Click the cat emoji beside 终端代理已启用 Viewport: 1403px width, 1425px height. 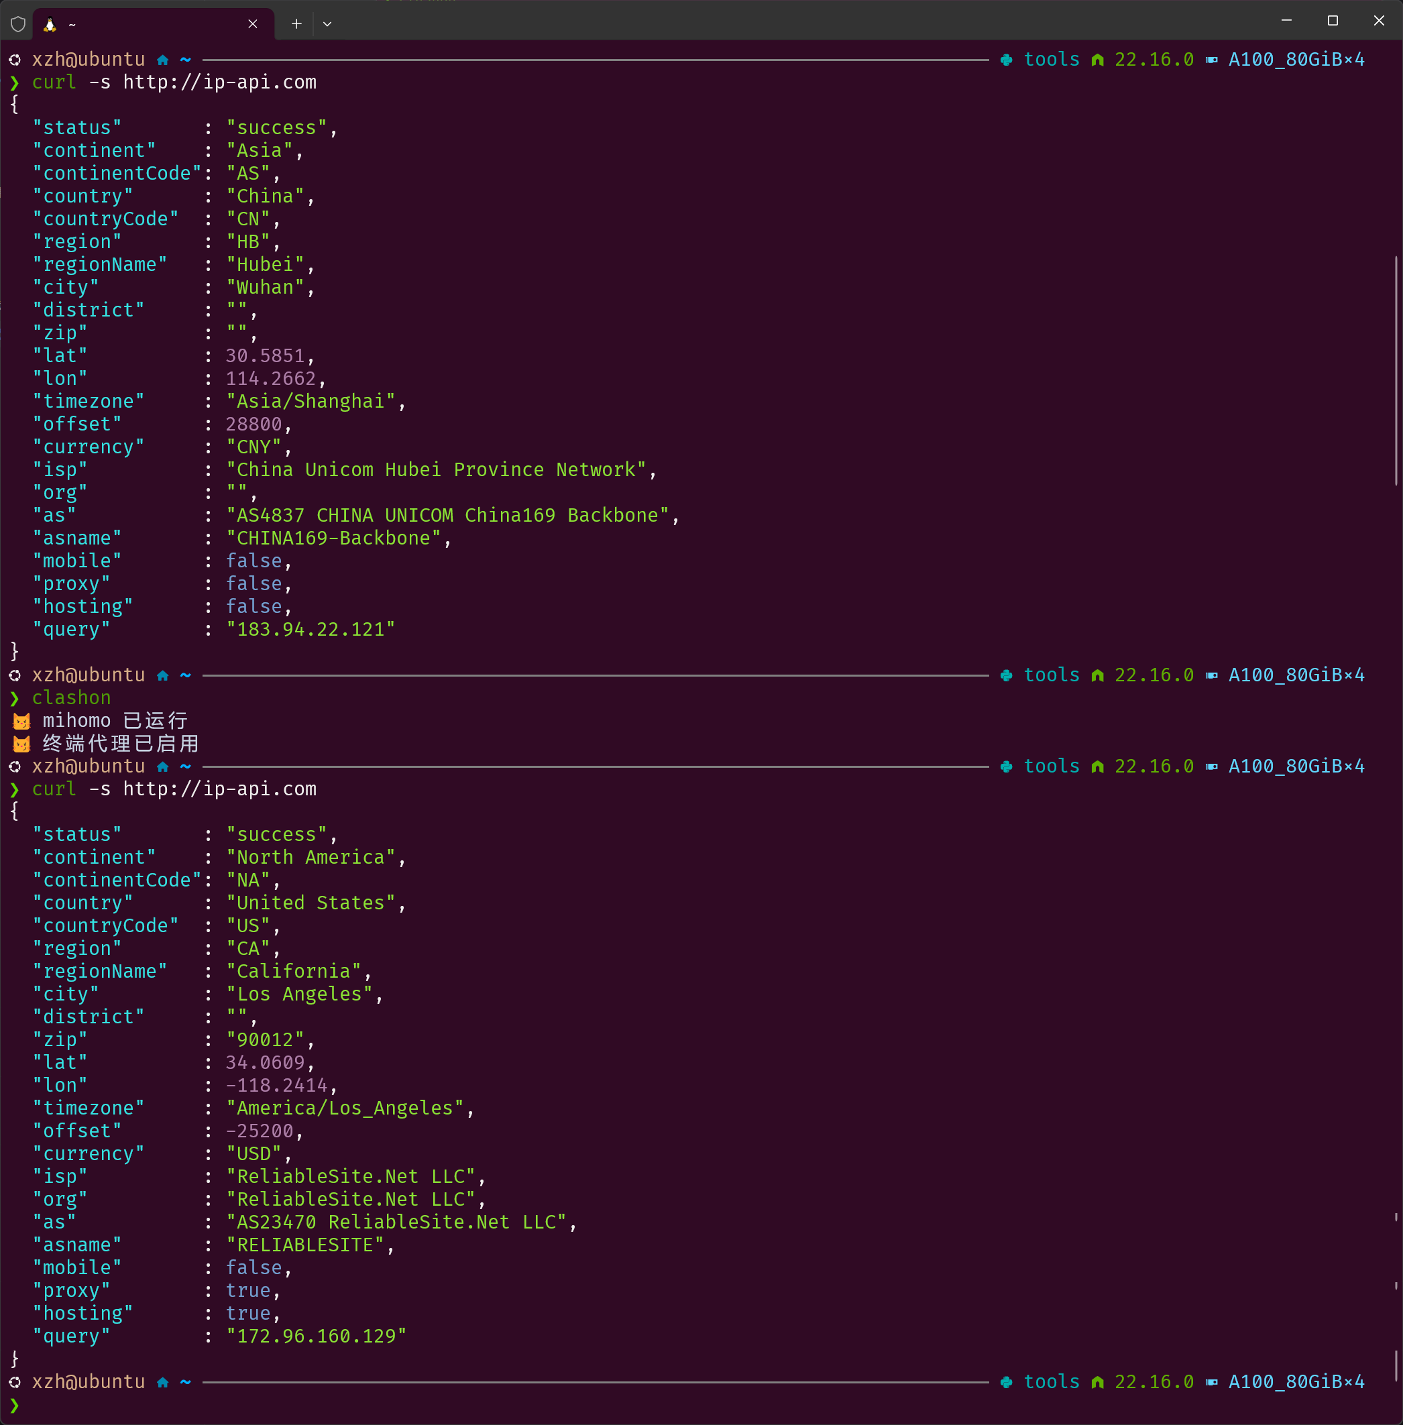(x=21, y=744)
